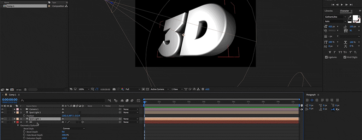Viewport: 362px width, 140px height.
Task: Open the Italic font style dropdown
Action: (x=335, y=21)
